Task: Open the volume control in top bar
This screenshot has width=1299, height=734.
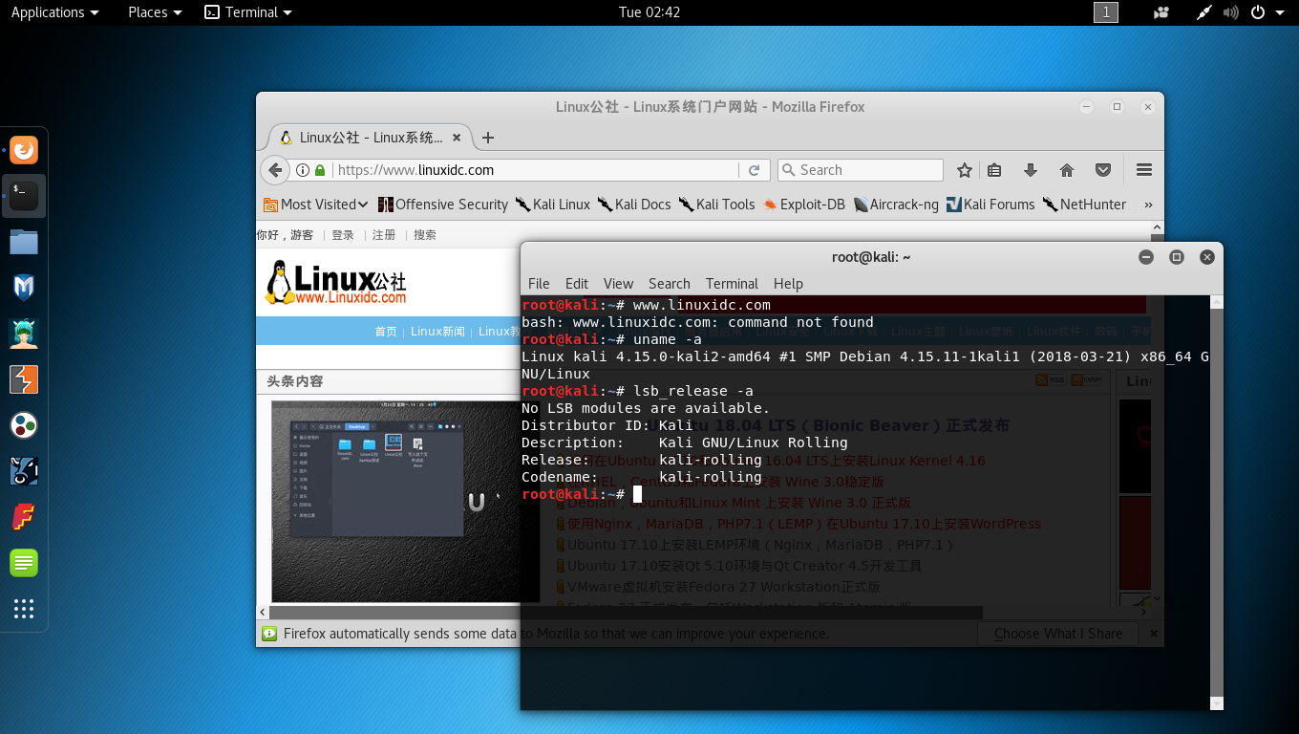Action: pos(1230,12)
